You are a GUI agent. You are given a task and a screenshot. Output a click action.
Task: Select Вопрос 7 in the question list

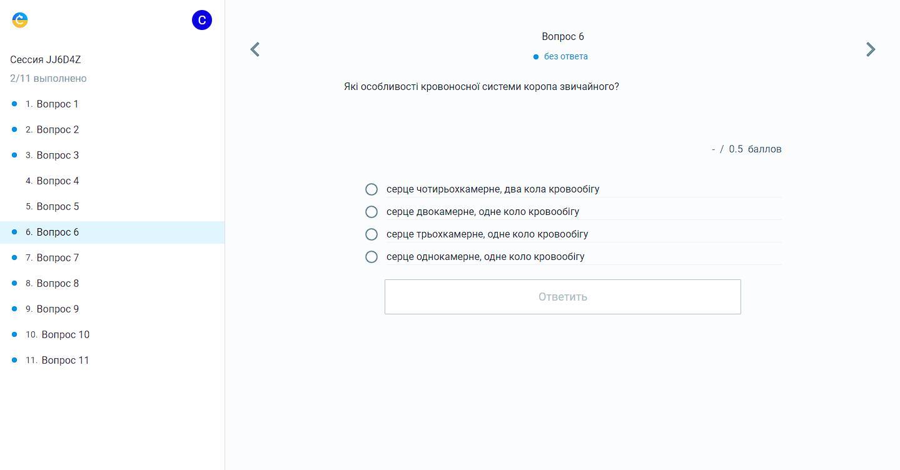58,258
